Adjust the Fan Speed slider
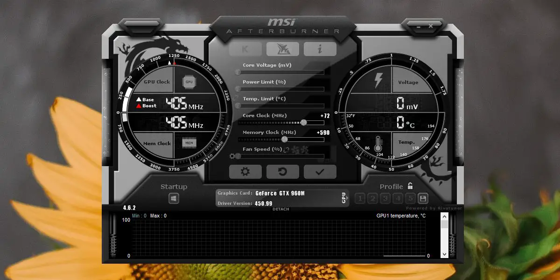 [280, 156]
